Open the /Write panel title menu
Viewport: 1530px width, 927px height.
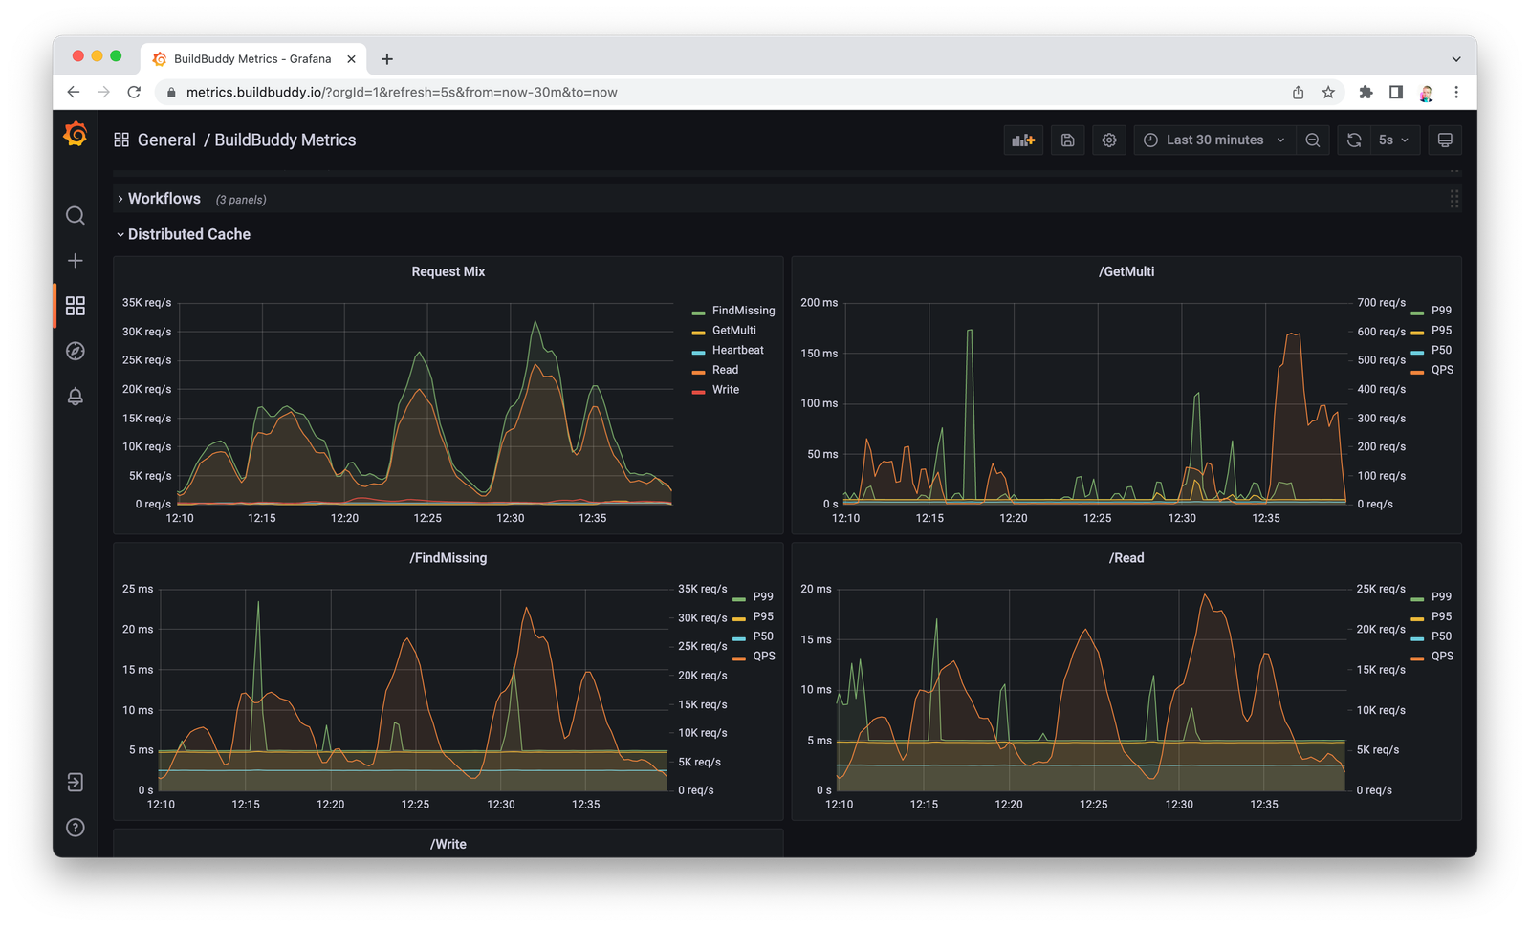point(448,844)
